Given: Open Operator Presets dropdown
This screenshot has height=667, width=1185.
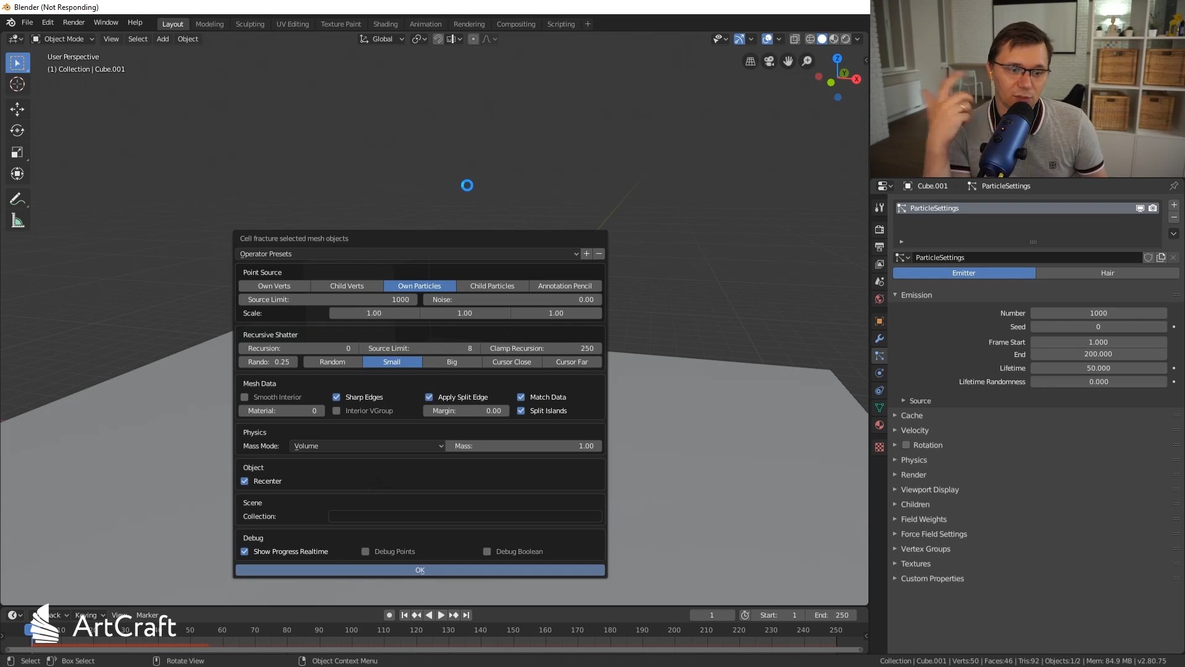Looking at the screenshot, I should coord(407,254).
